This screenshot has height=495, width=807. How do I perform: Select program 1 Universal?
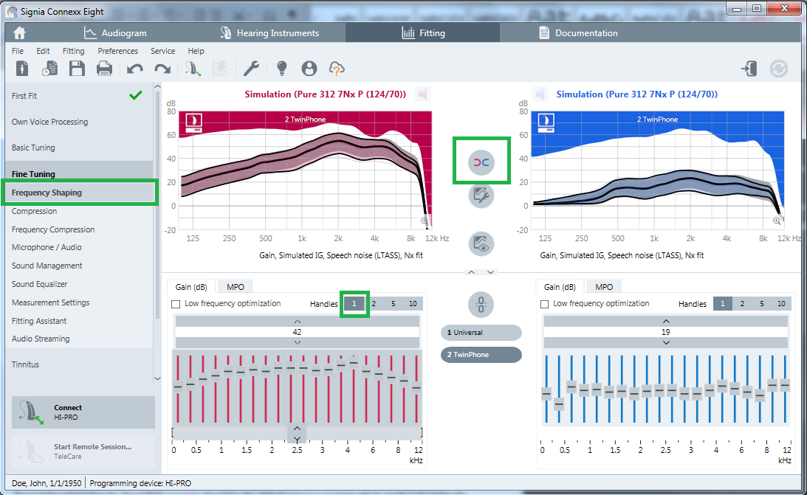click(481, 333)
